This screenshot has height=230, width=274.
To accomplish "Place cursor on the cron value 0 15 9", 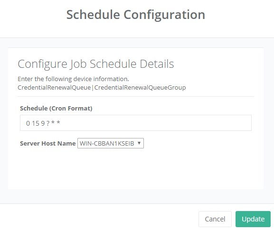I will tap(36, 123).
